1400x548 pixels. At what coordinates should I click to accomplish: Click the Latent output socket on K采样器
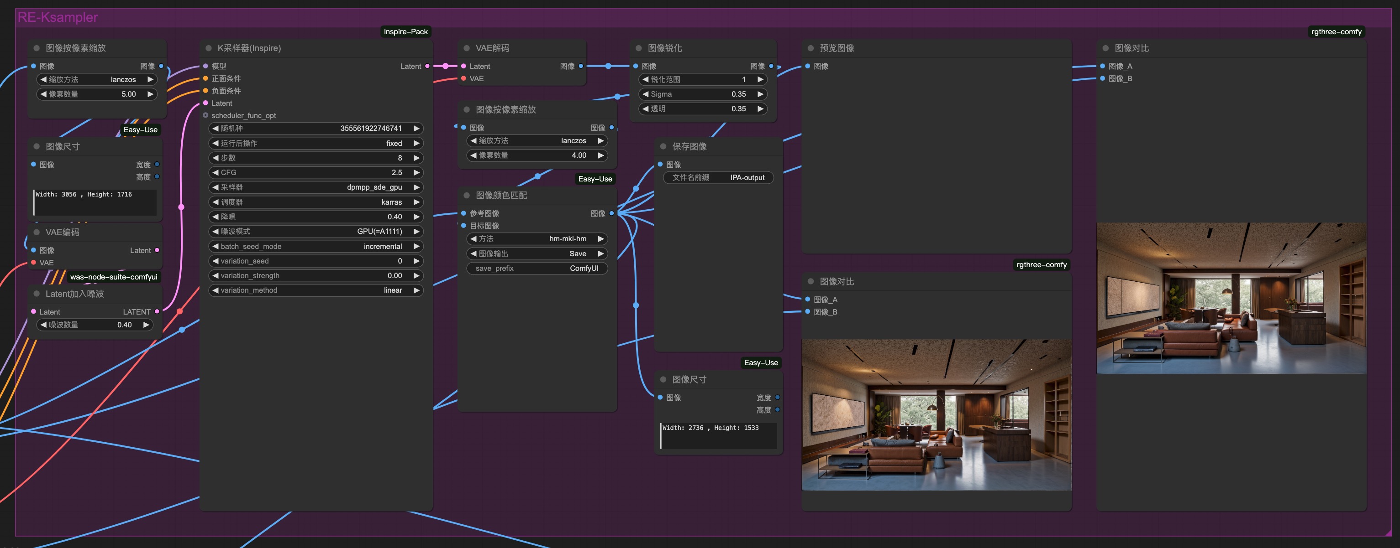pyautogui.click(x=427, y=66)
